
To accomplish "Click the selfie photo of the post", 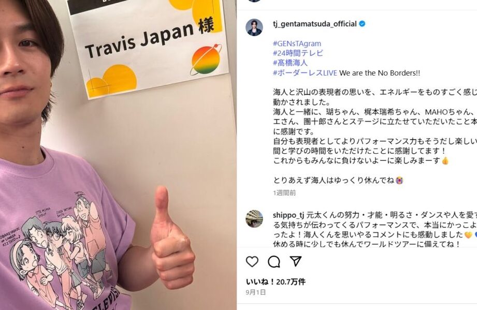I will coord(118,155).
